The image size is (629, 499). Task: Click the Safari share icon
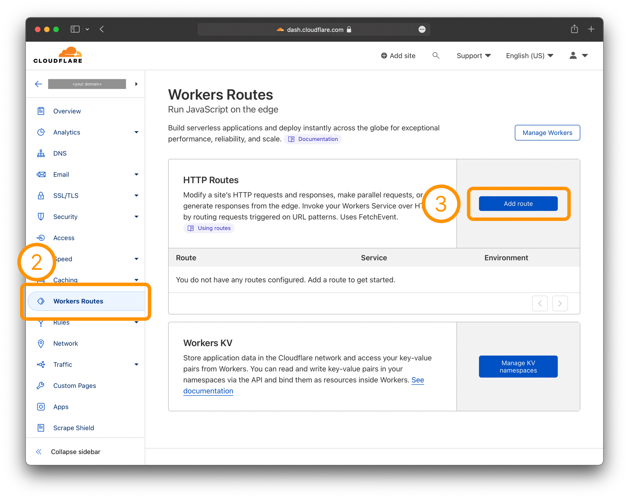click(x=574, y=29)
